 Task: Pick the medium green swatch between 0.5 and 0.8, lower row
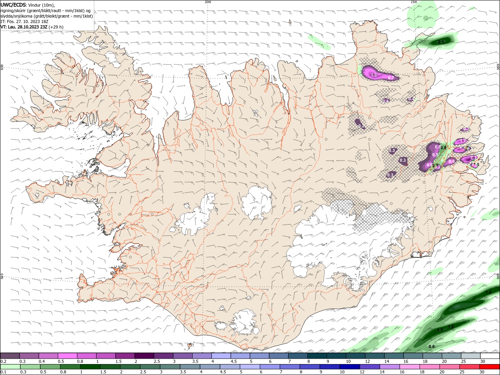pyautogui.click(x=50, y=367)
